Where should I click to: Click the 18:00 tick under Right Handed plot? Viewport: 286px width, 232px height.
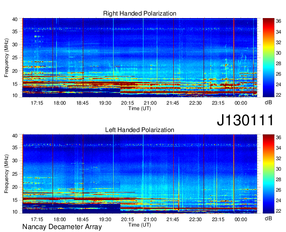coord(60,103)
